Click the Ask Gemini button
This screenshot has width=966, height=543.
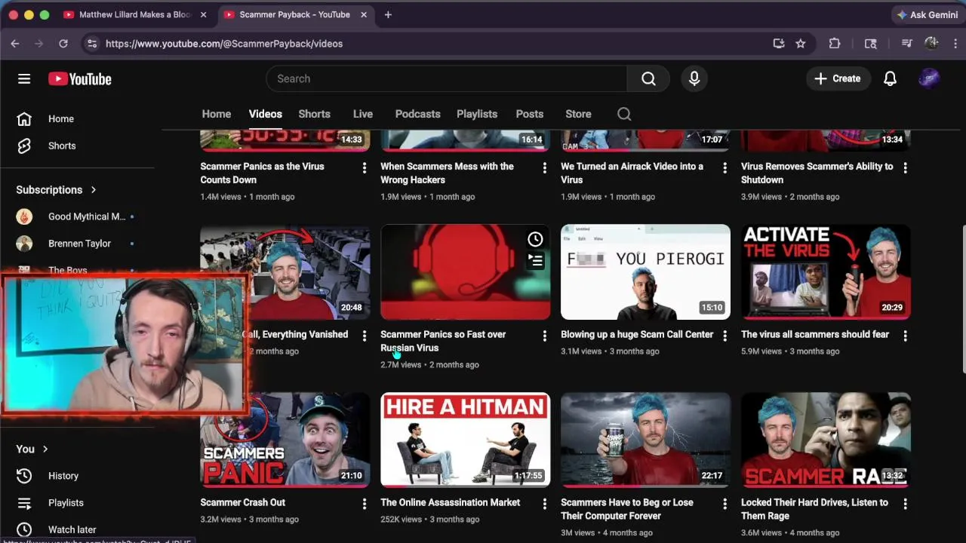(927, 14)
